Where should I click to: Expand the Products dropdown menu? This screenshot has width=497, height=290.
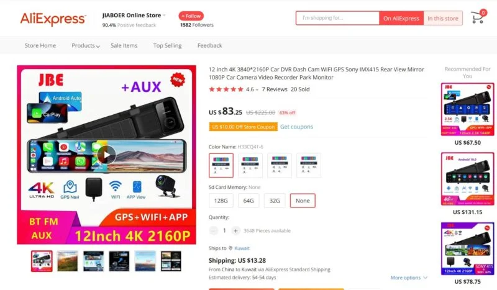click(x=85, y=45)
